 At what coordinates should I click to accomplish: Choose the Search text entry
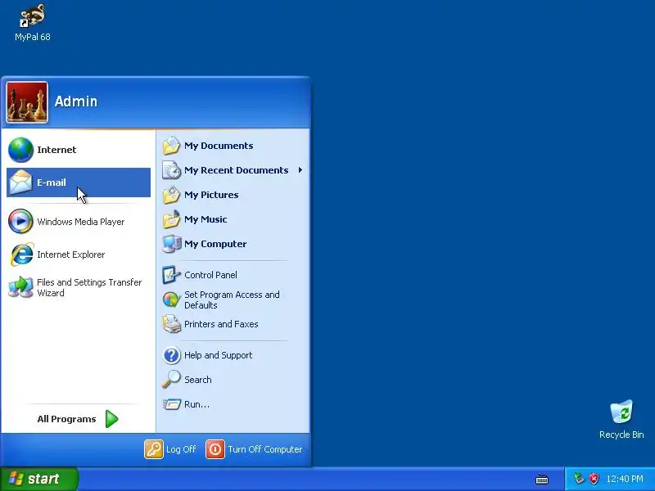coord(197,380)
